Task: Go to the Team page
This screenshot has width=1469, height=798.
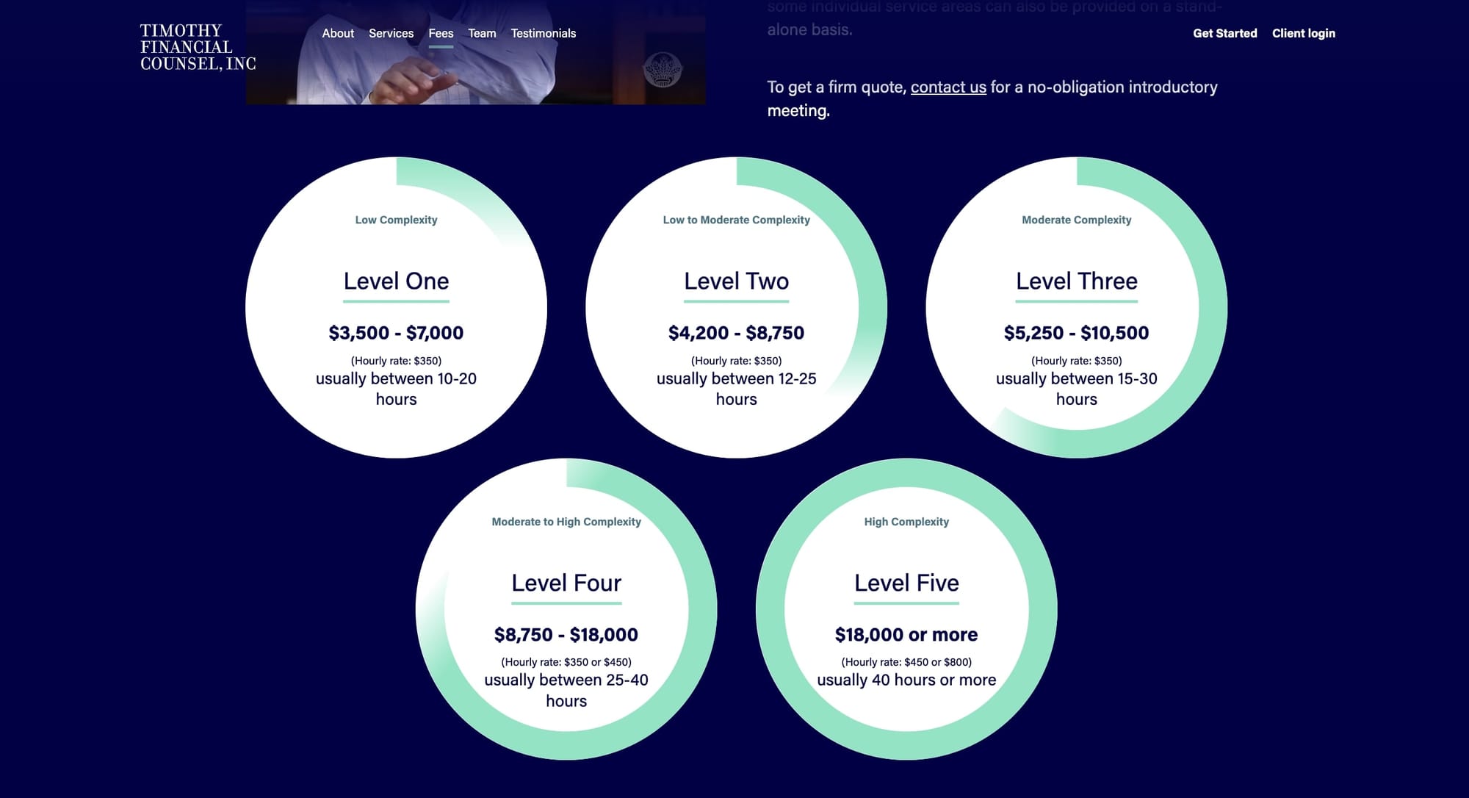Action: coord(482,33)
